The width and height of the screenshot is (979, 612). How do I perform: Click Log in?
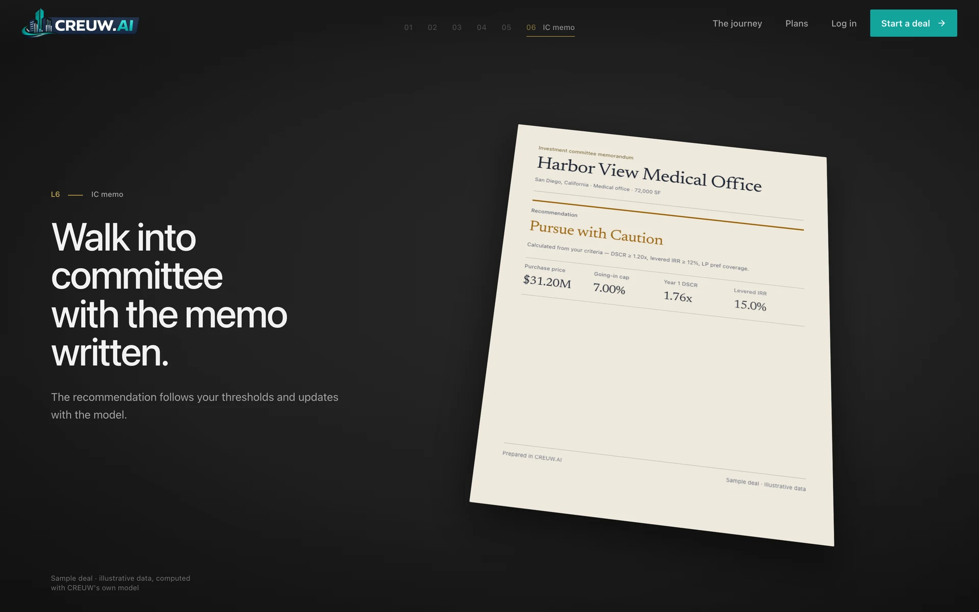pos(844,23)
